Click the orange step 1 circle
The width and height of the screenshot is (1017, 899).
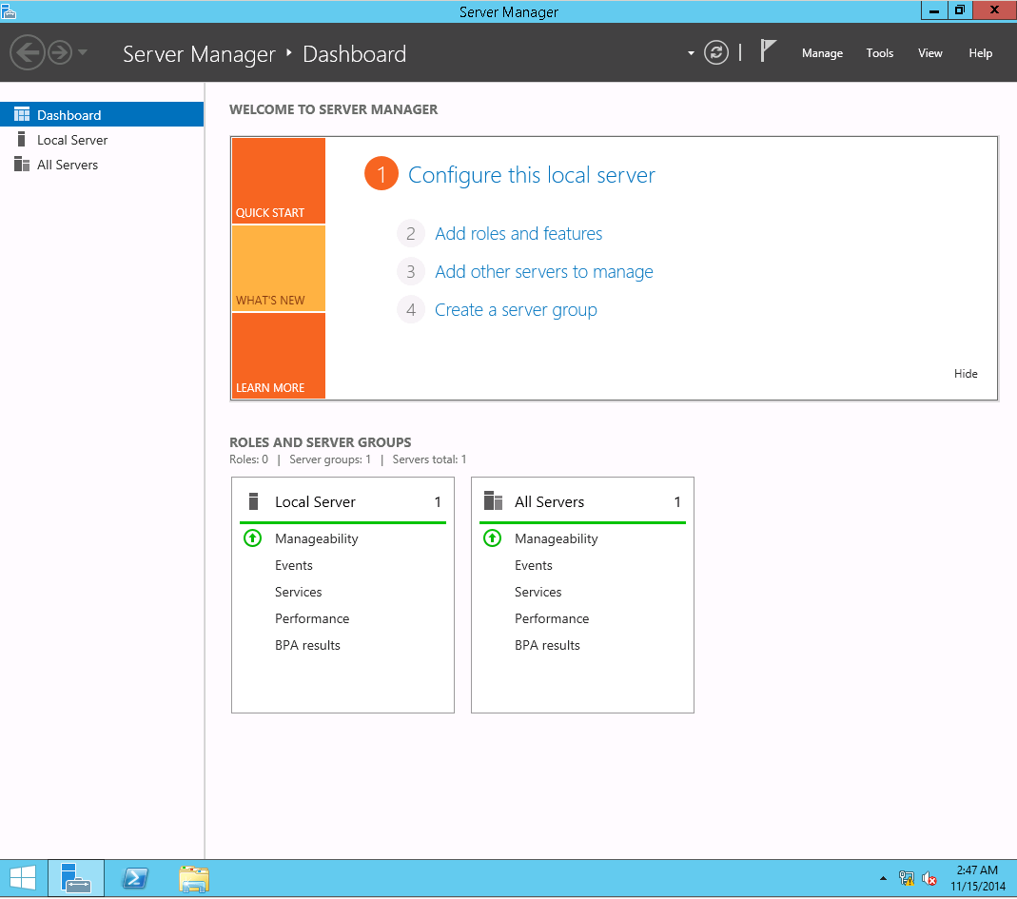pos(381,174)
